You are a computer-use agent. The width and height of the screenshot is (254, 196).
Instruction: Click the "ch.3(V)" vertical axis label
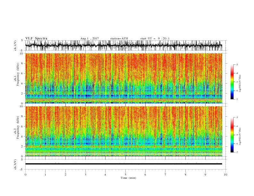coord(15,164)
